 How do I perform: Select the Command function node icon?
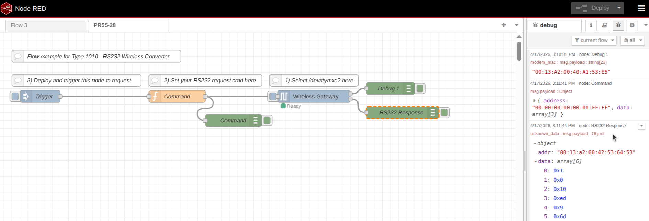coord(155,97)
